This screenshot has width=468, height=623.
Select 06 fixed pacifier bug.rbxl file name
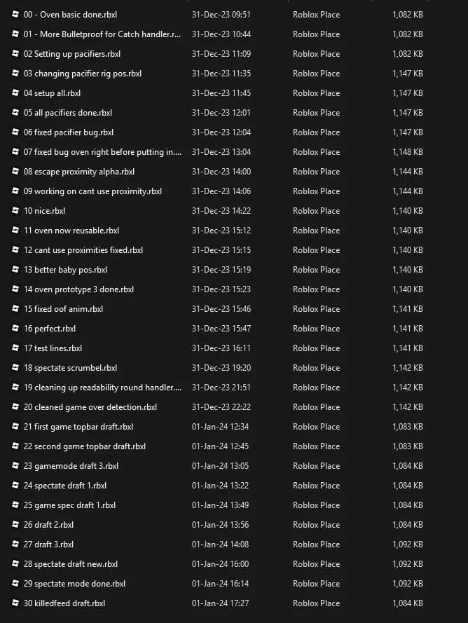tap(68, 132)
